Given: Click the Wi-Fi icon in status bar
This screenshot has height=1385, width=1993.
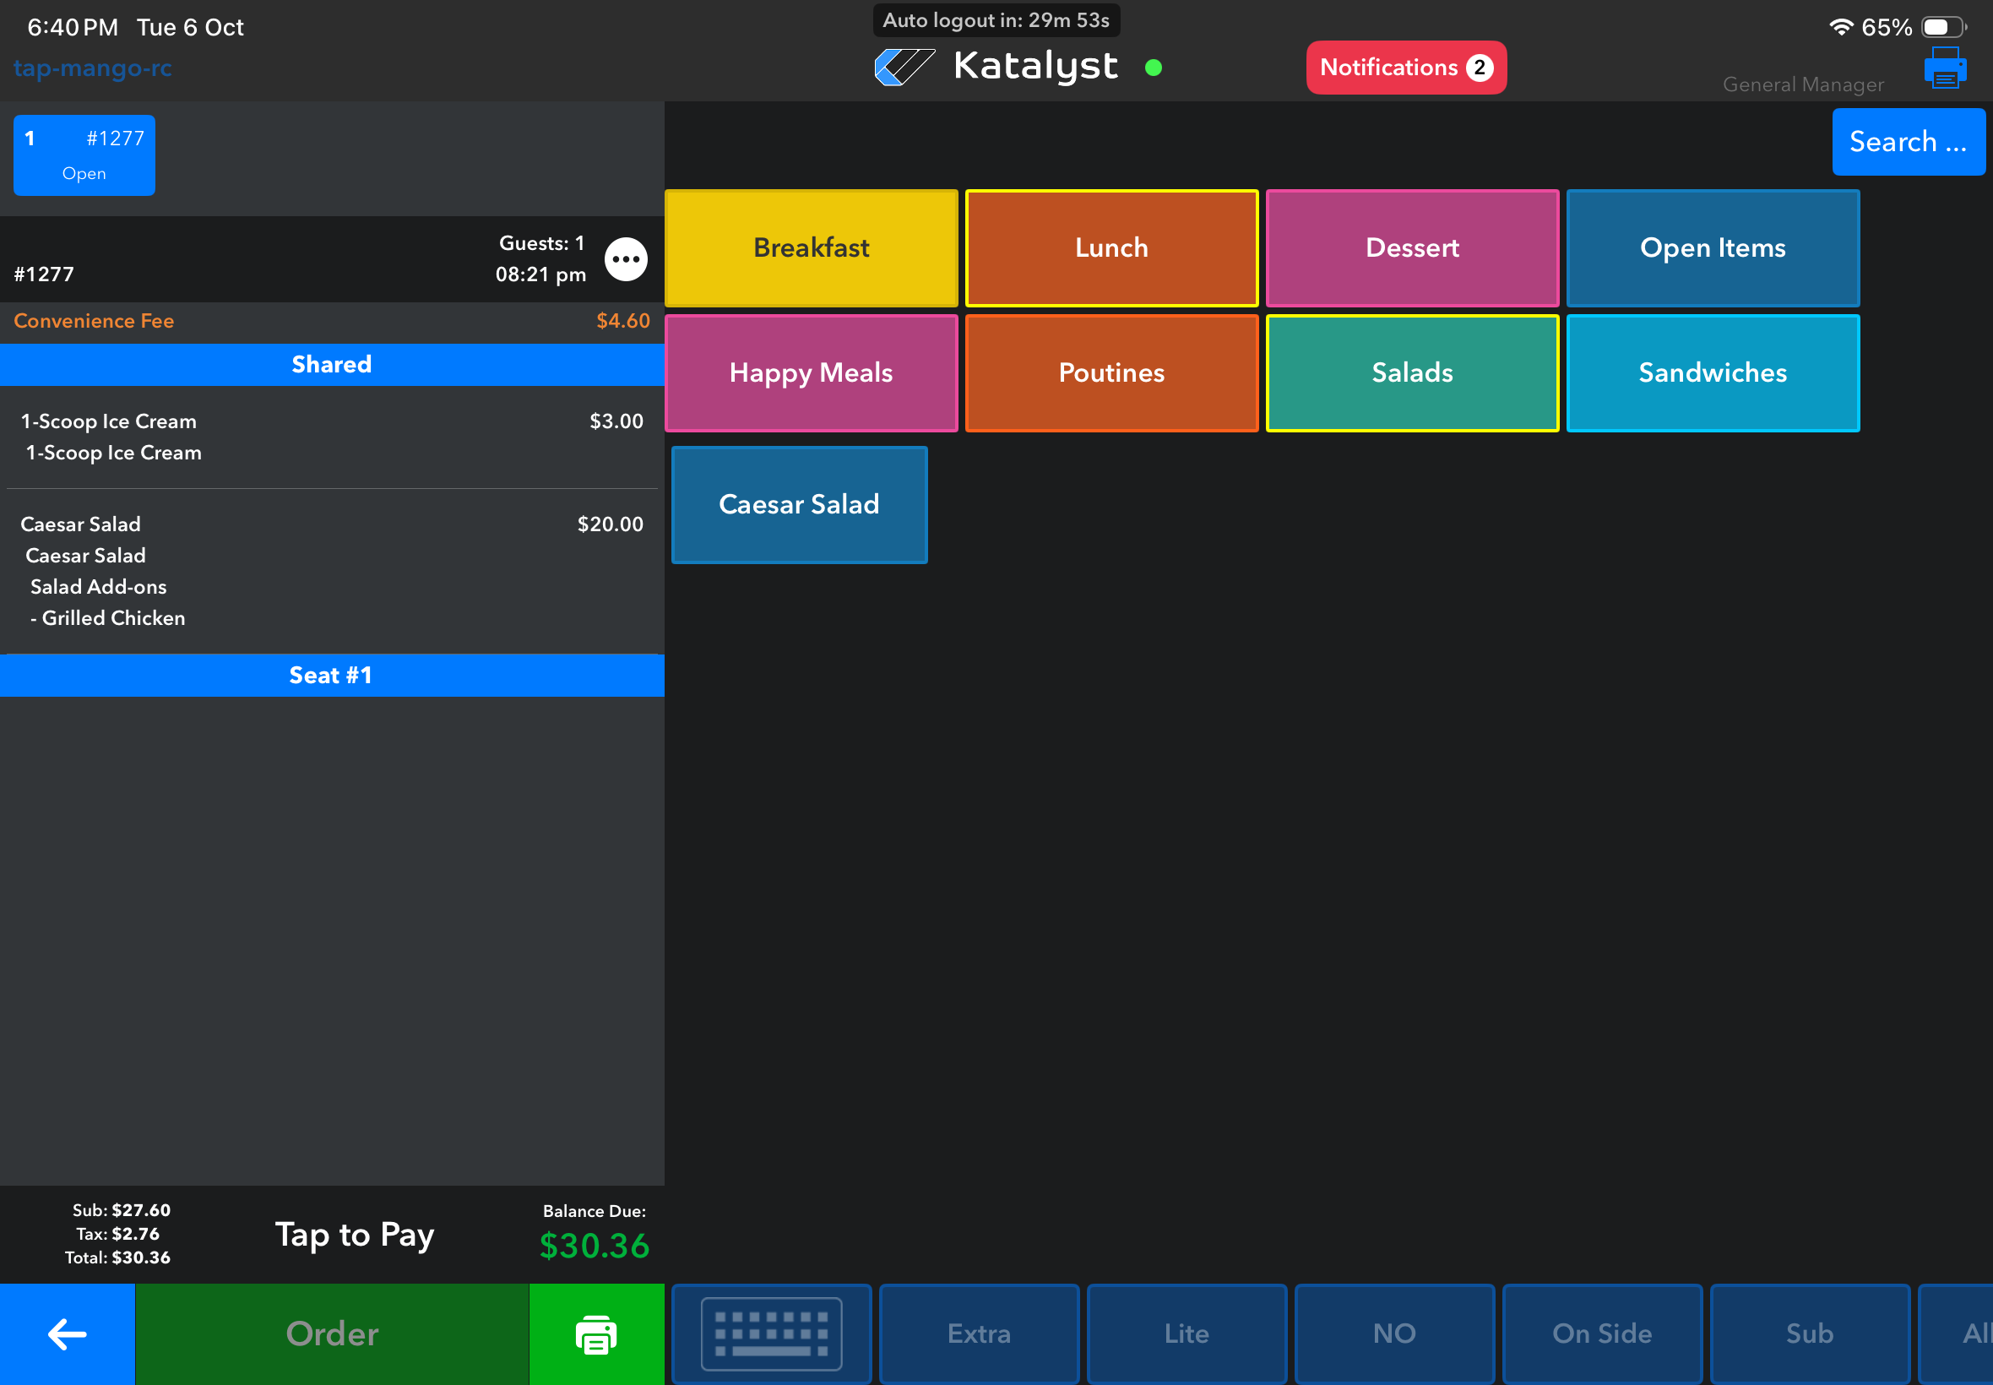Looking at the screenshot, I should pos(1840,27).
